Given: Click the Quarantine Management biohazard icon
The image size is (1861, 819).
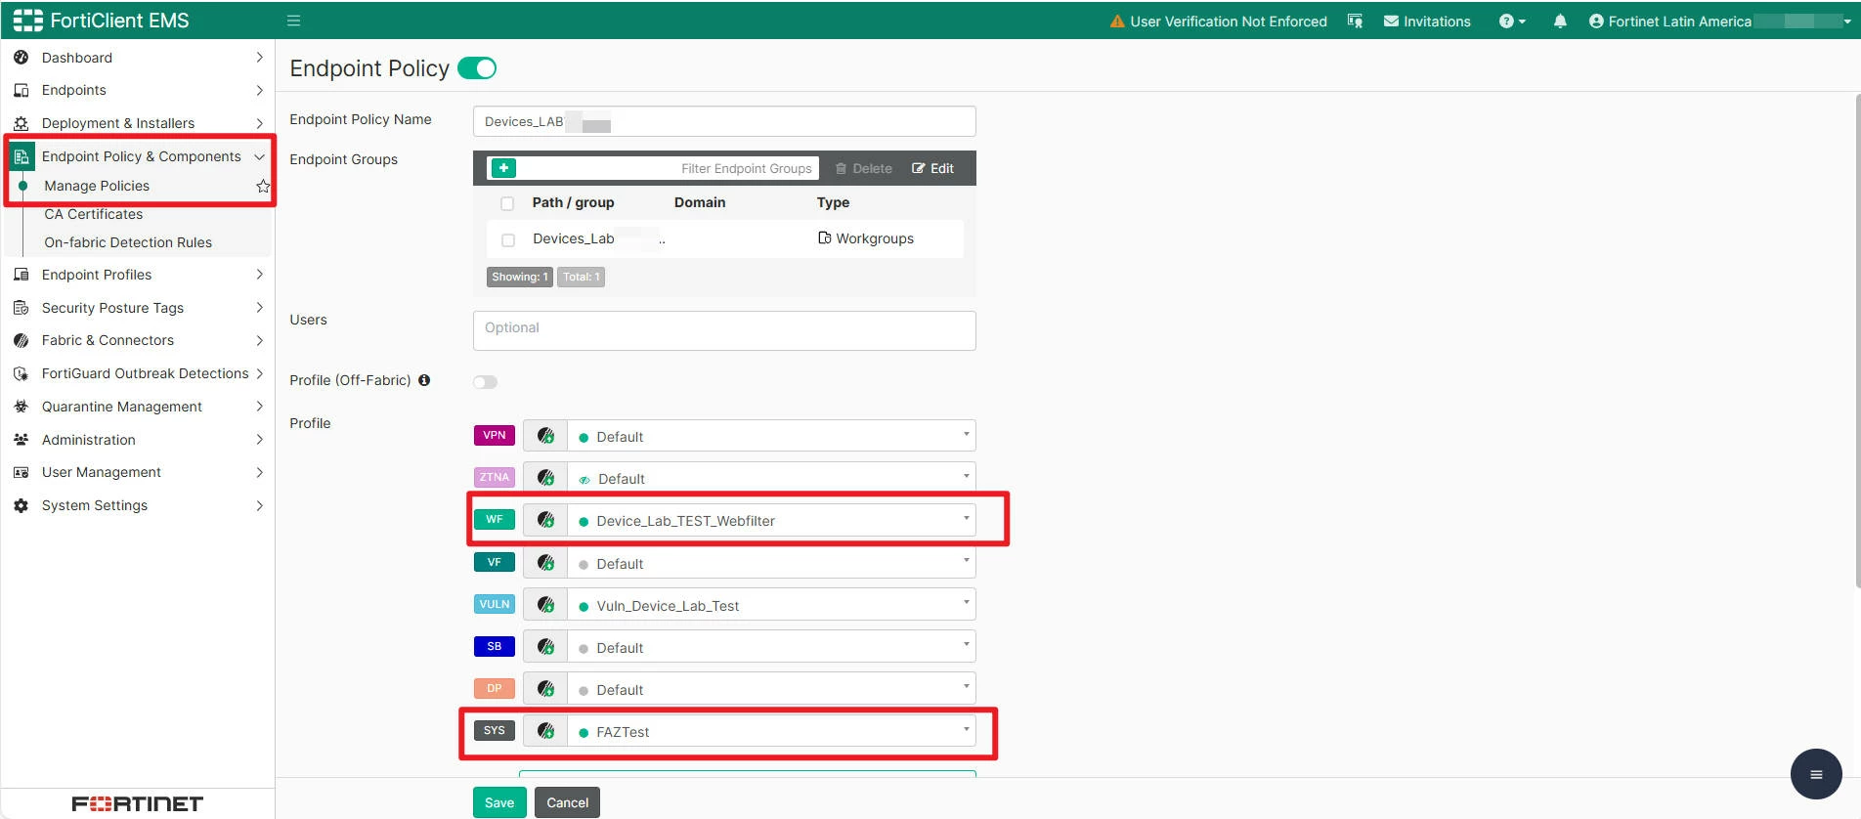Looking at the screenshot, I should click(x=21, y=407).
